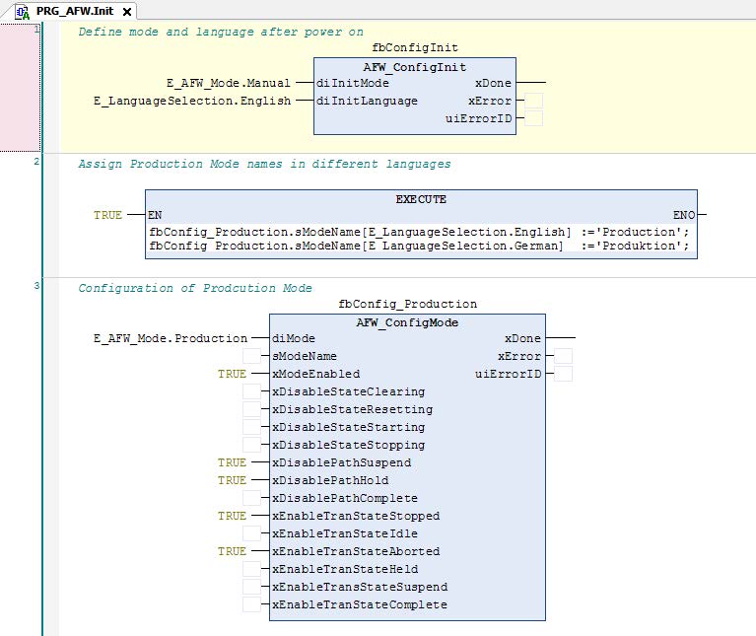The width and height of the screenshot is (756, 636).
Task: Click the program icon in the tab
Action: tap(22, 10)
